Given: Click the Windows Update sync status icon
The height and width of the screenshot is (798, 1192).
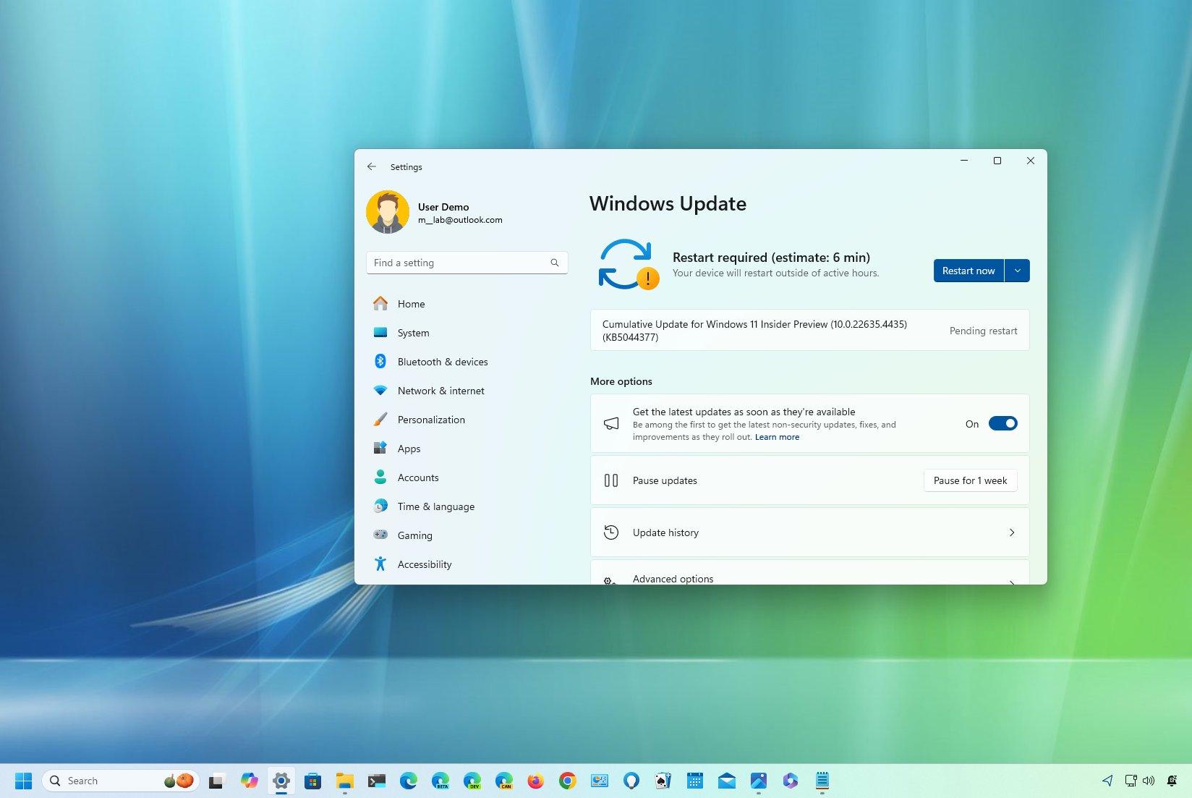Looking at the screenshot, I should pos(628,264).
